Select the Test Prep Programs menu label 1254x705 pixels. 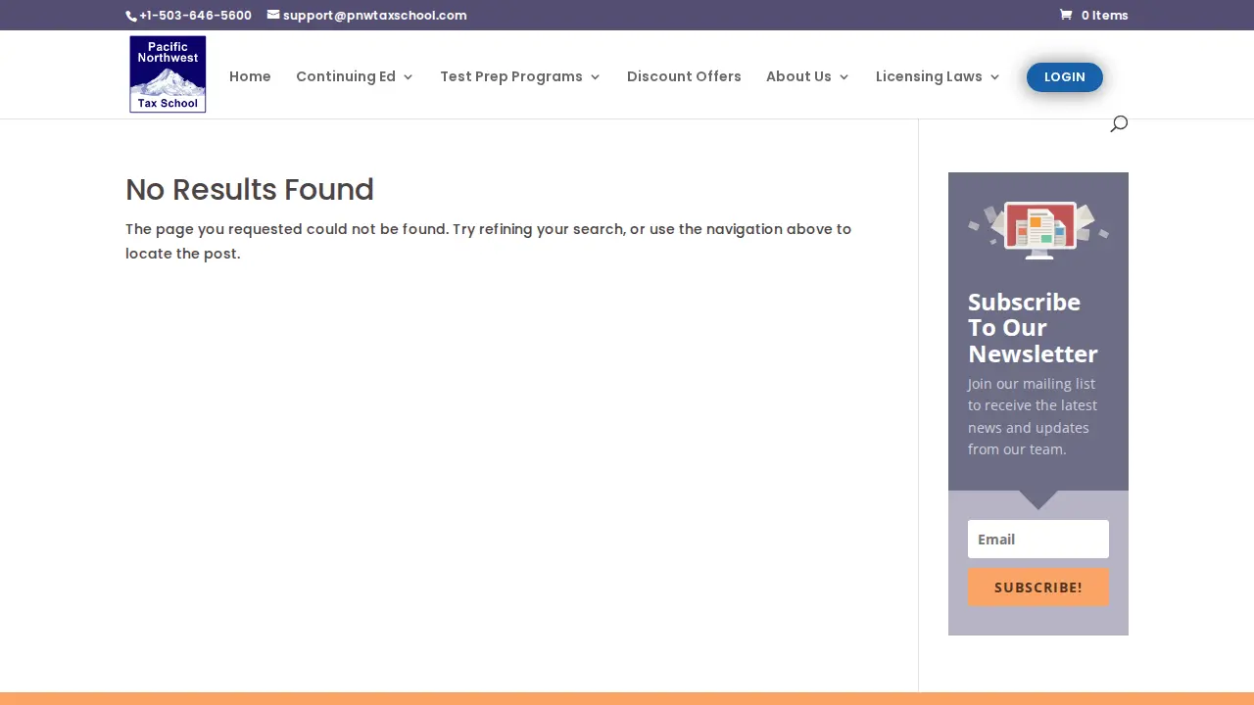511,76
